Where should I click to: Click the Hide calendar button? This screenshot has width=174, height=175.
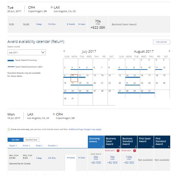point(162,42)
